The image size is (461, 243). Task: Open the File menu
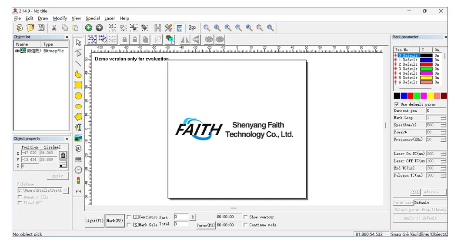pos(17,18)
